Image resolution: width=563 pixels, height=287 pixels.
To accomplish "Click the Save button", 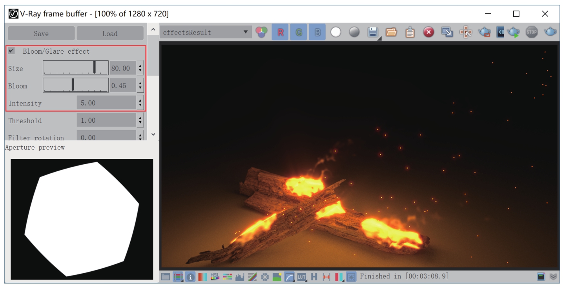I will (41, 33).
